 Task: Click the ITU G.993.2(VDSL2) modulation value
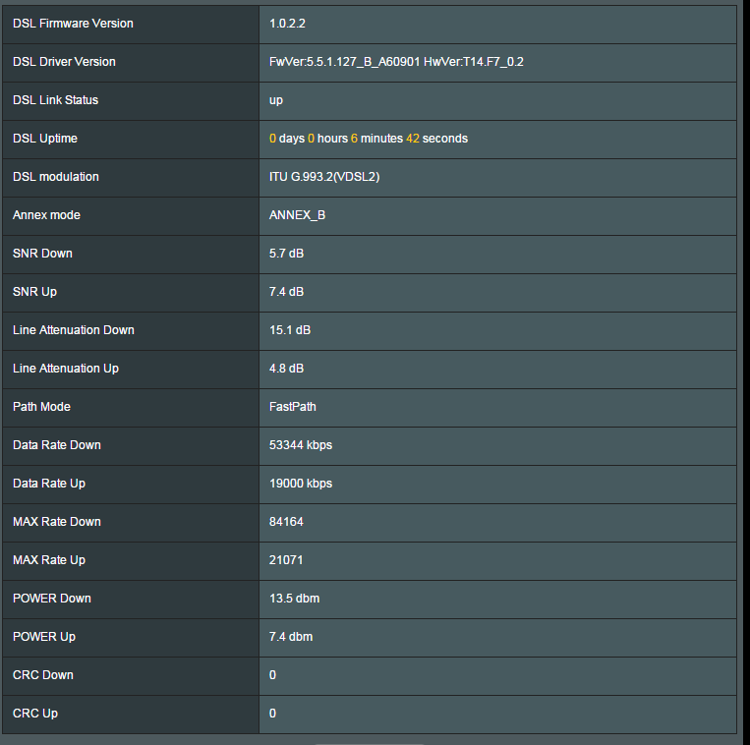(x=324, y=177)
